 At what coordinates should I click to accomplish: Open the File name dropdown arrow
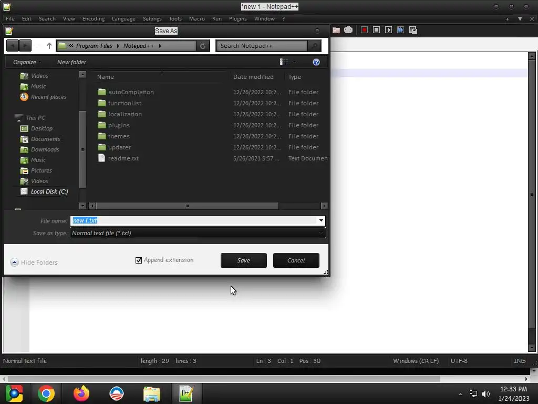point(321,220)
